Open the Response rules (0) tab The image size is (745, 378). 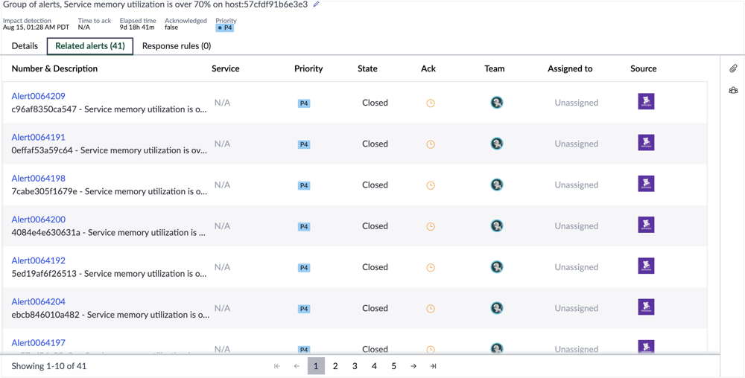point(177,46)
